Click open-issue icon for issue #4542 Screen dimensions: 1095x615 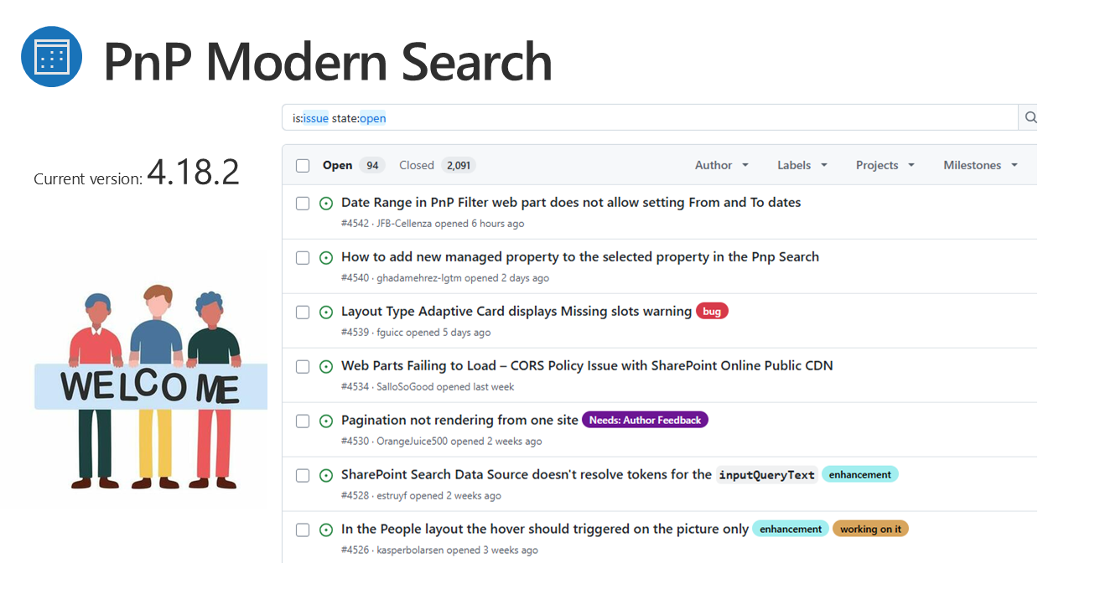click(326, 203)
